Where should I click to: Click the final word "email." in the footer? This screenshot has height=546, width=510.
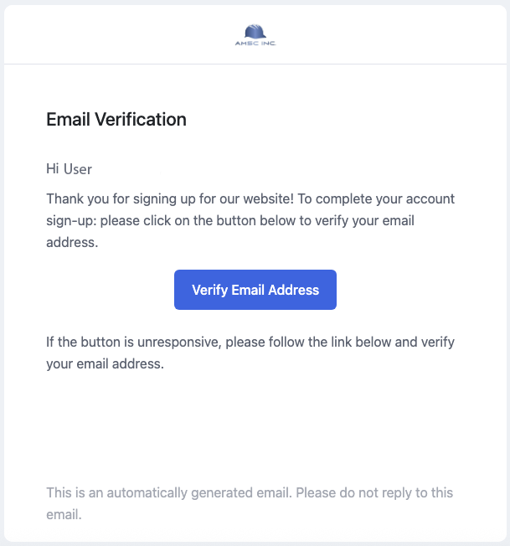pyautogui.click(x=64, y=515)
